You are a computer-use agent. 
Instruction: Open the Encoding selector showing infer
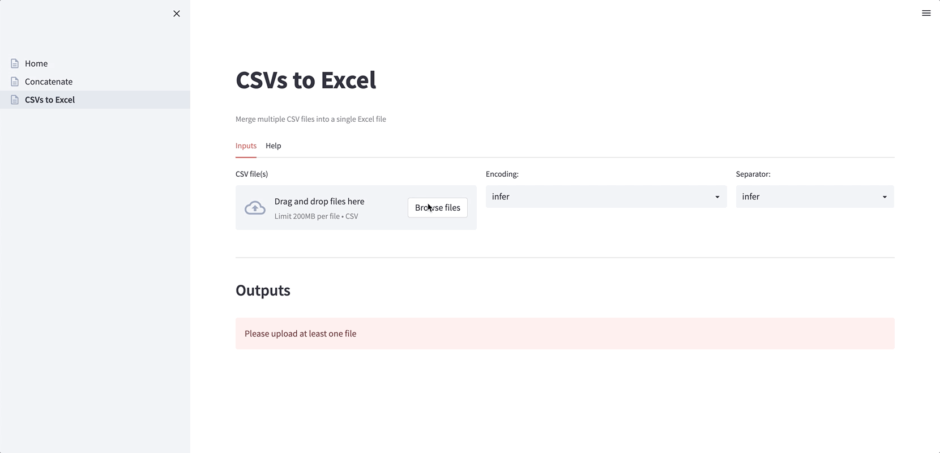606,196
